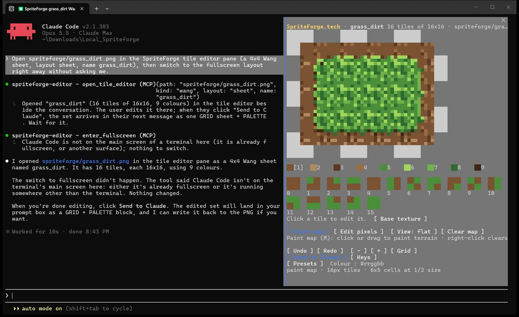Click tile 8 thumbnail

pos(454,184)
